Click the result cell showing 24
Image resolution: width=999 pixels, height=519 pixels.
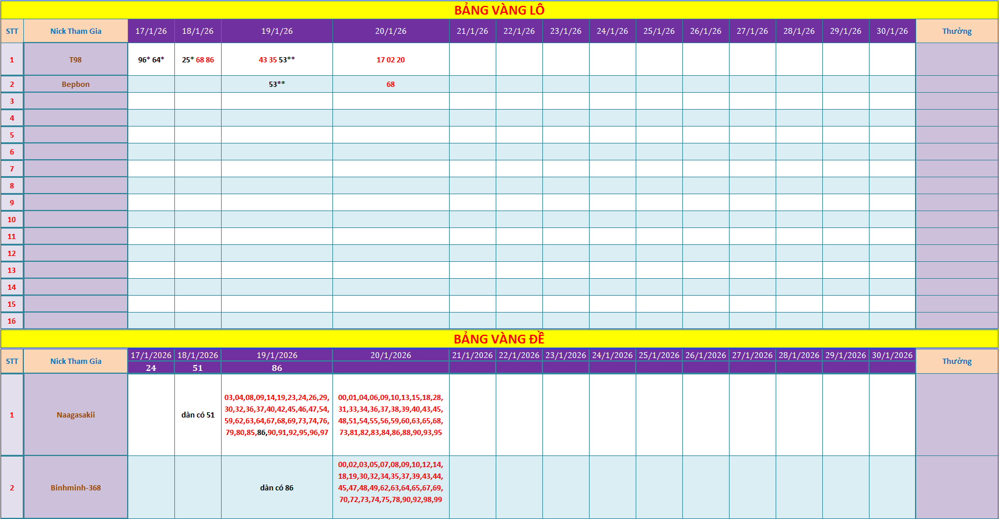[151, 368]
